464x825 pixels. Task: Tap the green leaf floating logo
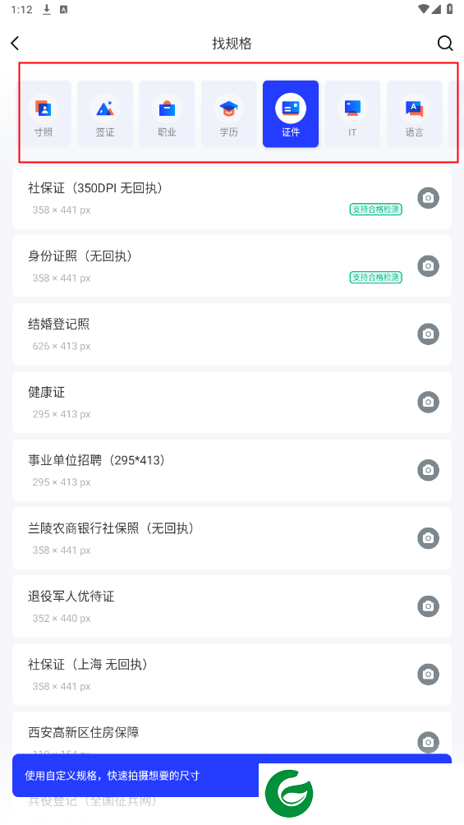289,794
